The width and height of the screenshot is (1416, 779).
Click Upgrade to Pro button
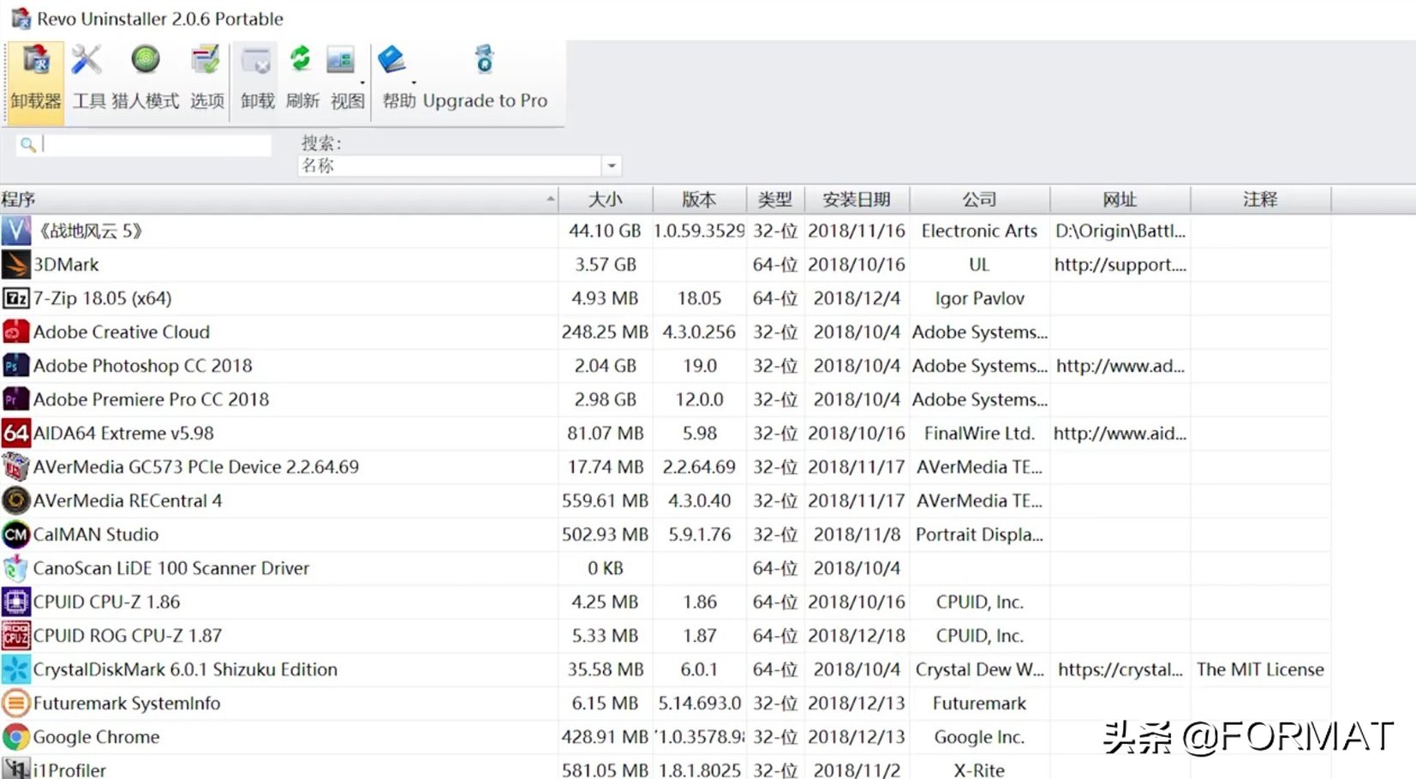click(x=485, y=78)
